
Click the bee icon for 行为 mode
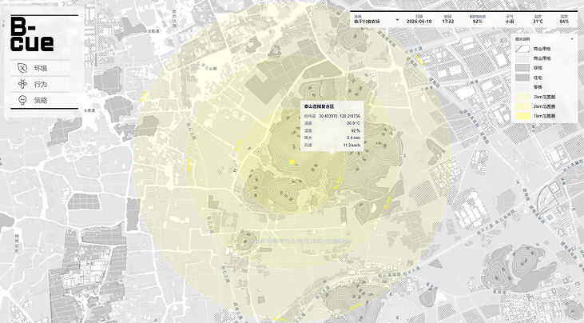pyautogui.click(x=22, y=84)
